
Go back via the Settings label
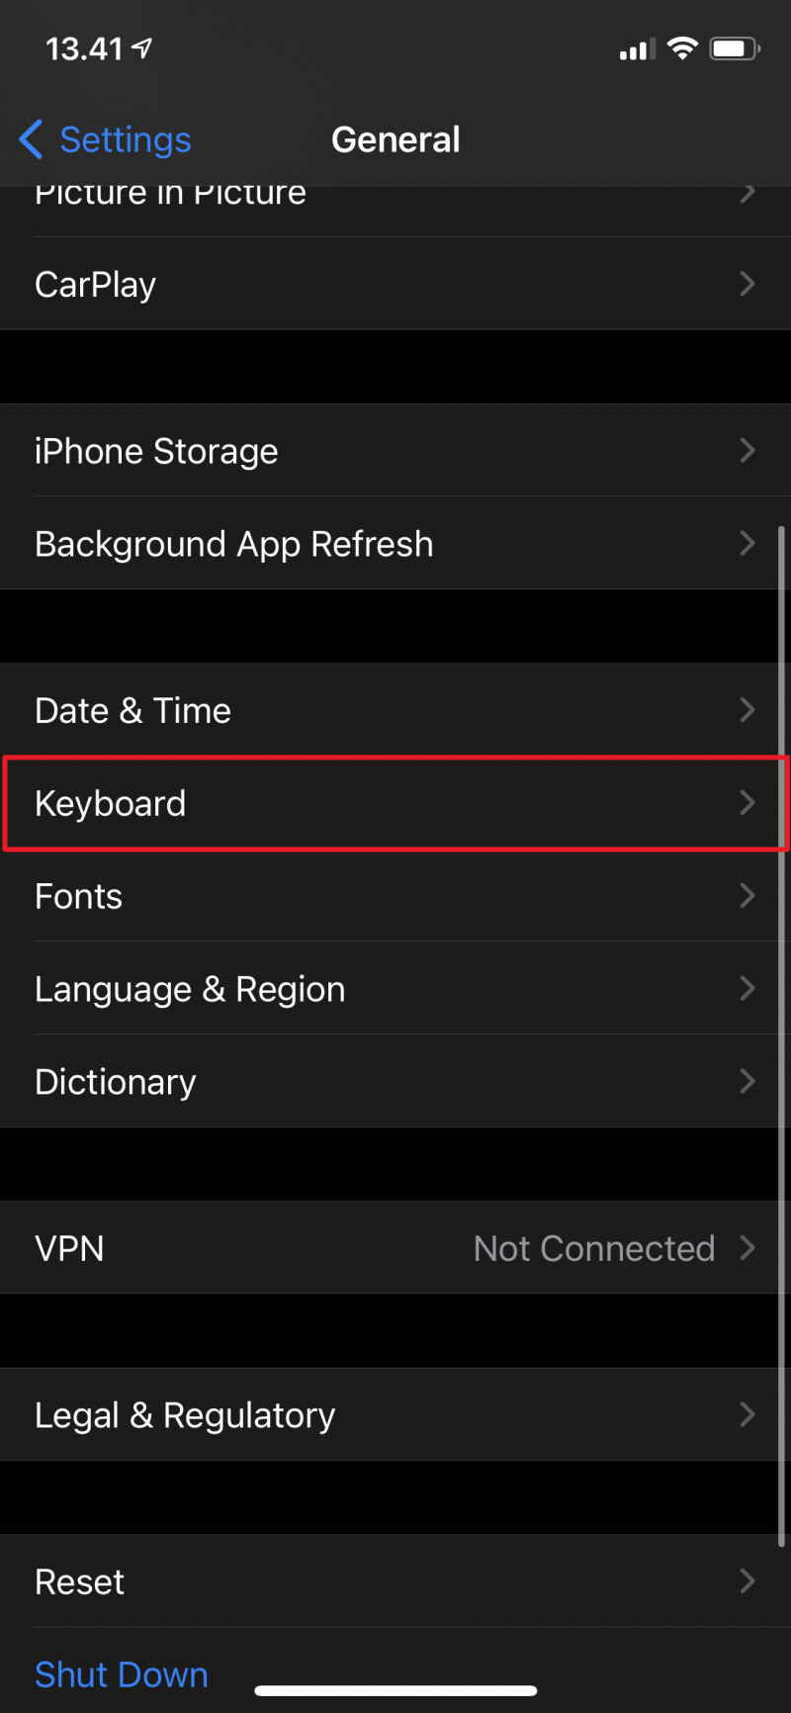click(x=126, y=139)
